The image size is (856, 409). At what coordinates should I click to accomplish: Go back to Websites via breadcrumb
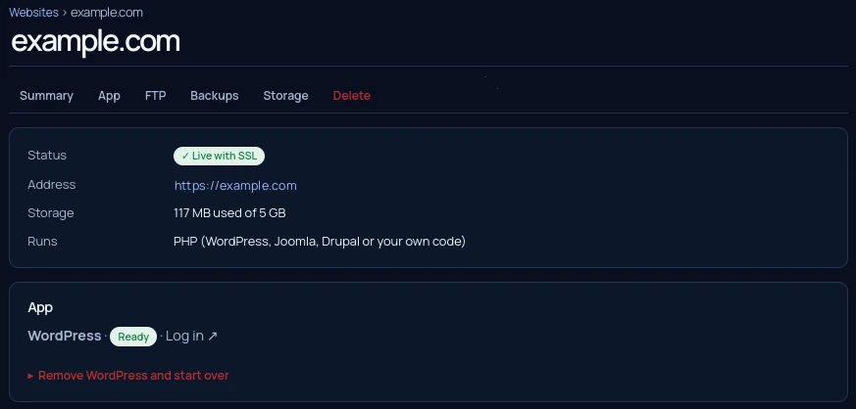[x=34, y=13]
